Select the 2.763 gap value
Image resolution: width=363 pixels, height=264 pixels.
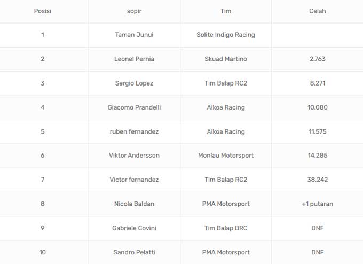(317, 59)
